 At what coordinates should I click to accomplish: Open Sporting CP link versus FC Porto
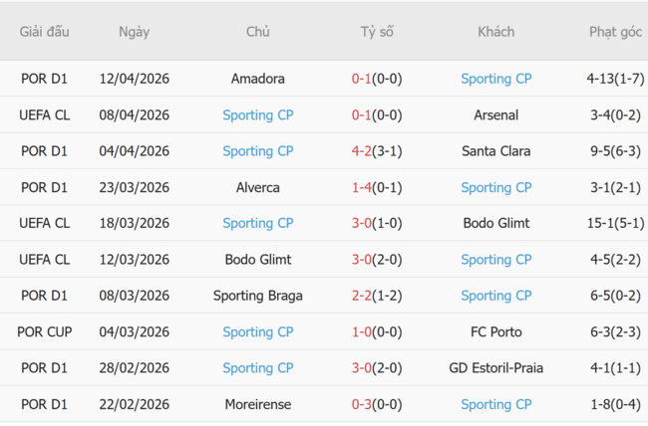coord(257,331)
